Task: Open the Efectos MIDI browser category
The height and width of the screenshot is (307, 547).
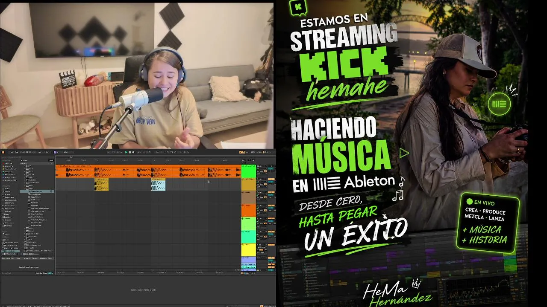Action: click(x=9, y=203)
